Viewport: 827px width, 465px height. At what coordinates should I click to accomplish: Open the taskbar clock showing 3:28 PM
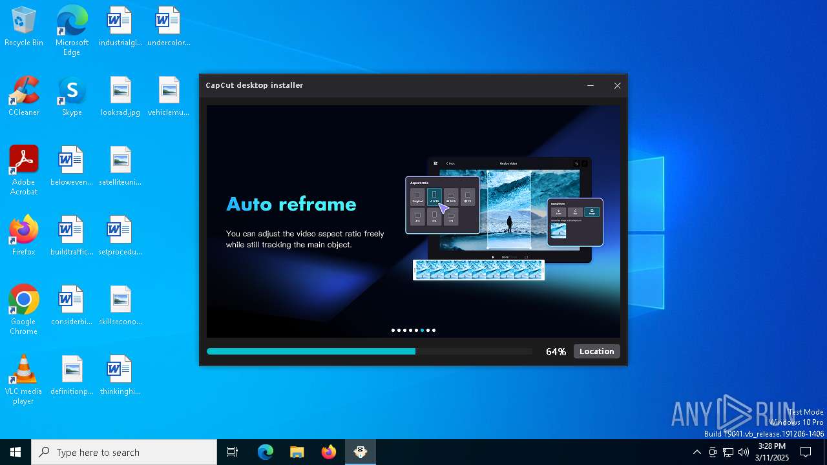tap(772, 452)
